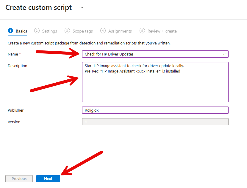
Task: Focus the Name field with HP Driver Updates
Action: 152,54
